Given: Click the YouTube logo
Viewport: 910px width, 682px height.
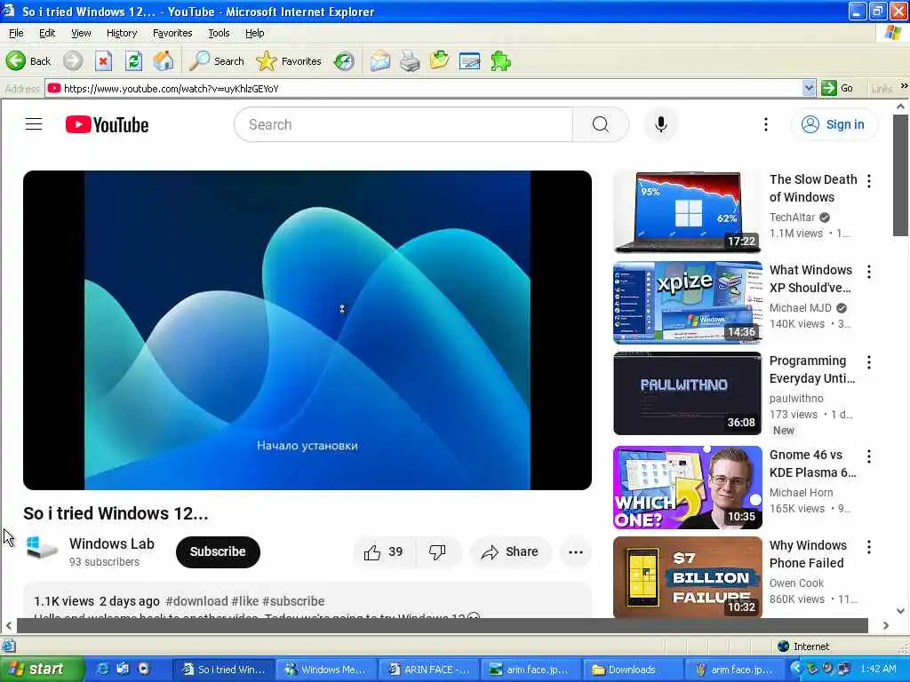Looking at the screenshot, I should point(107,124).
